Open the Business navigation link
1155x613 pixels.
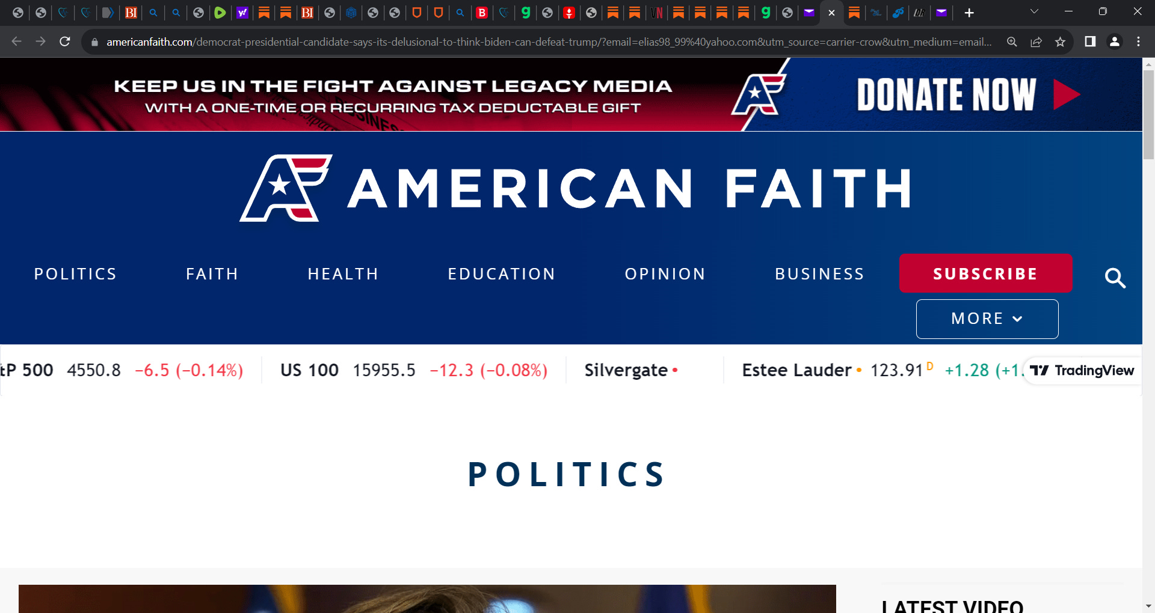819,274
